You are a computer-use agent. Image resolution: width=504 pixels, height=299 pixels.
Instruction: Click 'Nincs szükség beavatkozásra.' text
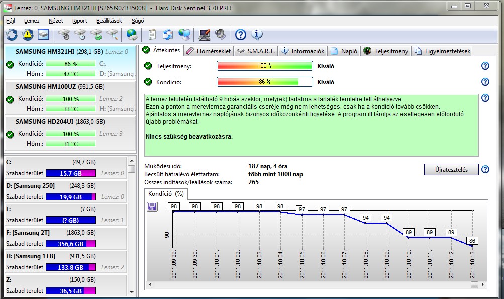pyautogui.click(x=189, y=136)
